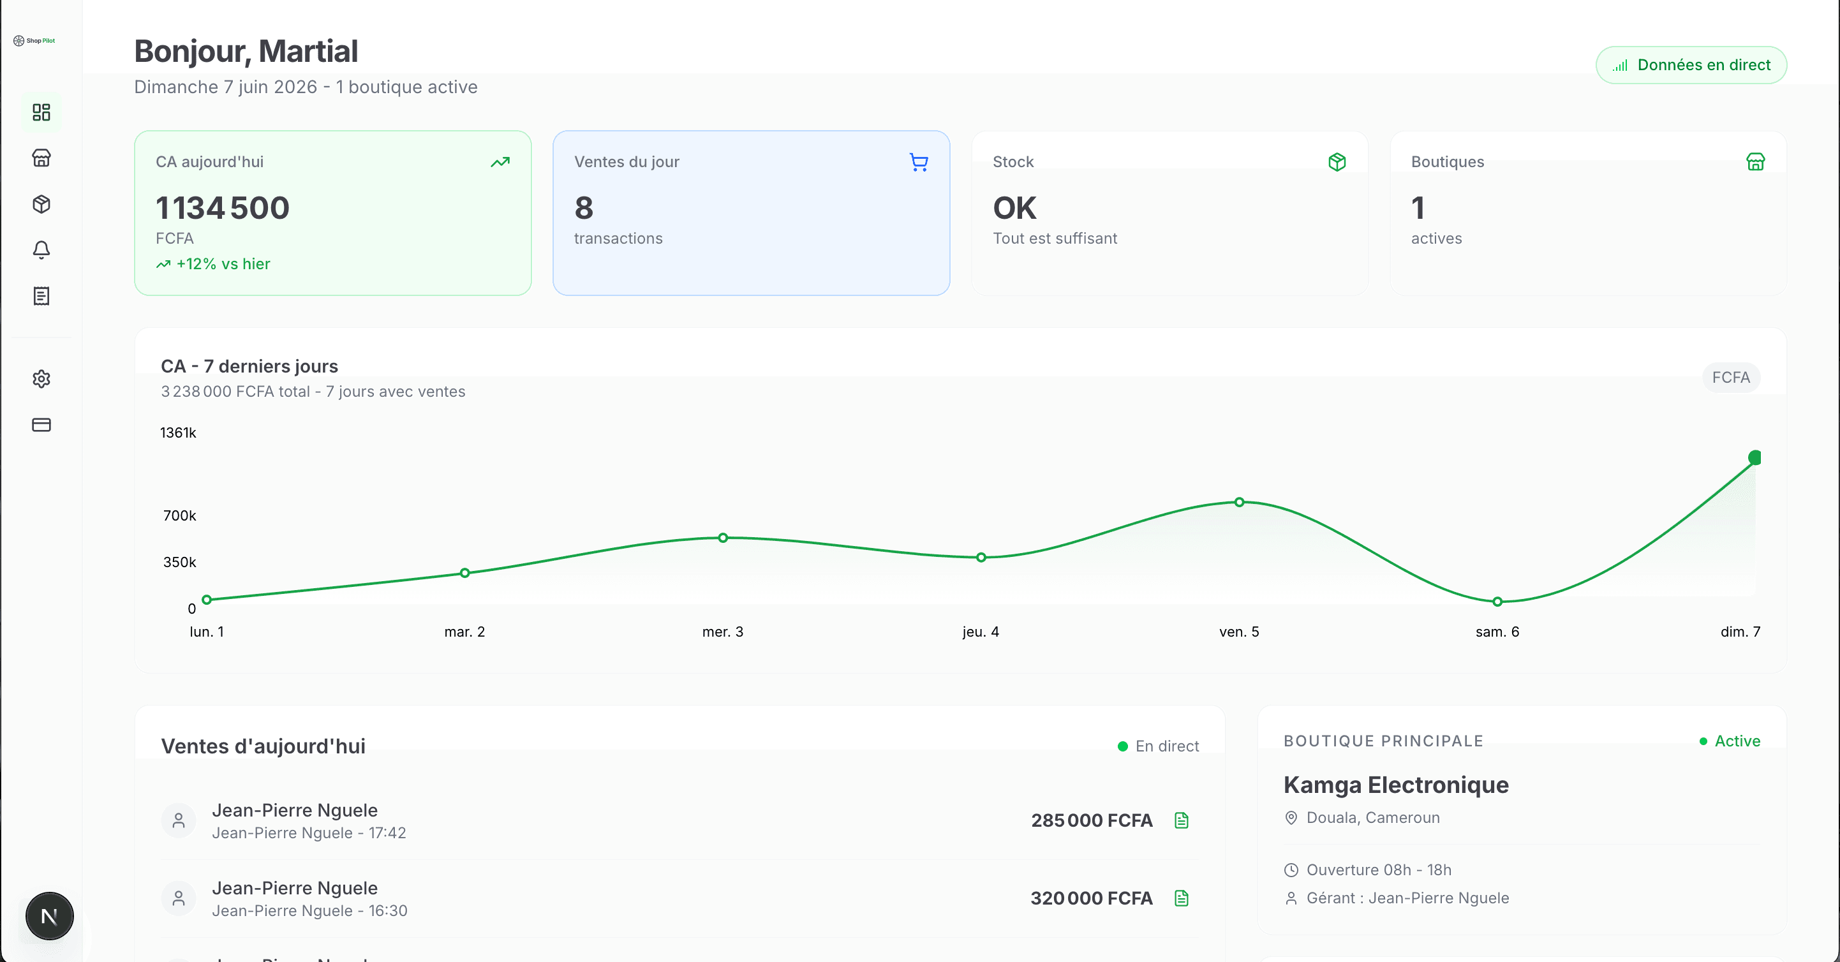Click the Ouverture 08h - 18h hours text
This screenshot has height=962, width=1840.
coord(1379,870)
